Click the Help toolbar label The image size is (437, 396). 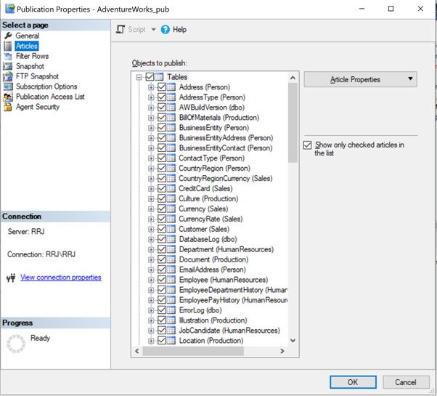pyautogui.click(x=179, y=29)
